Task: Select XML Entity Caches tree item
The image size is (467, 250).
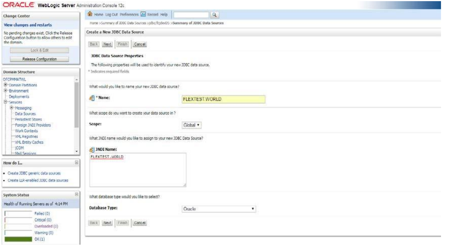Action: click(x=29, y=142)
